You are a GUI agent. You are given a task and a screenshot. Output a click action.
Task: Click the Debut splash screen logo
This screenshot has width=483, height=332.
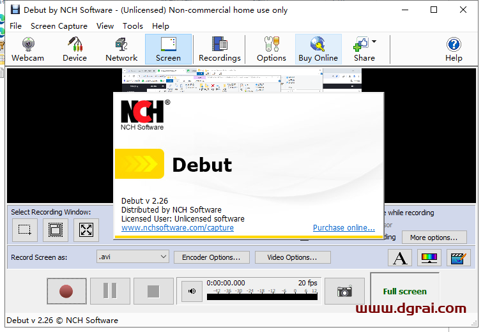pyautogui.click(x=139, y=163)
